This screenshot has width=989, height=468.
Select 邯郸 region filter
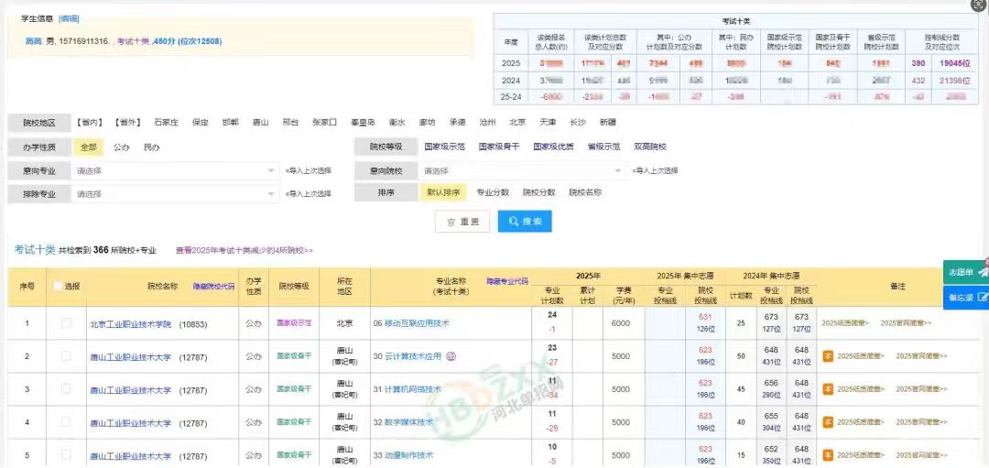pos(231,123)
